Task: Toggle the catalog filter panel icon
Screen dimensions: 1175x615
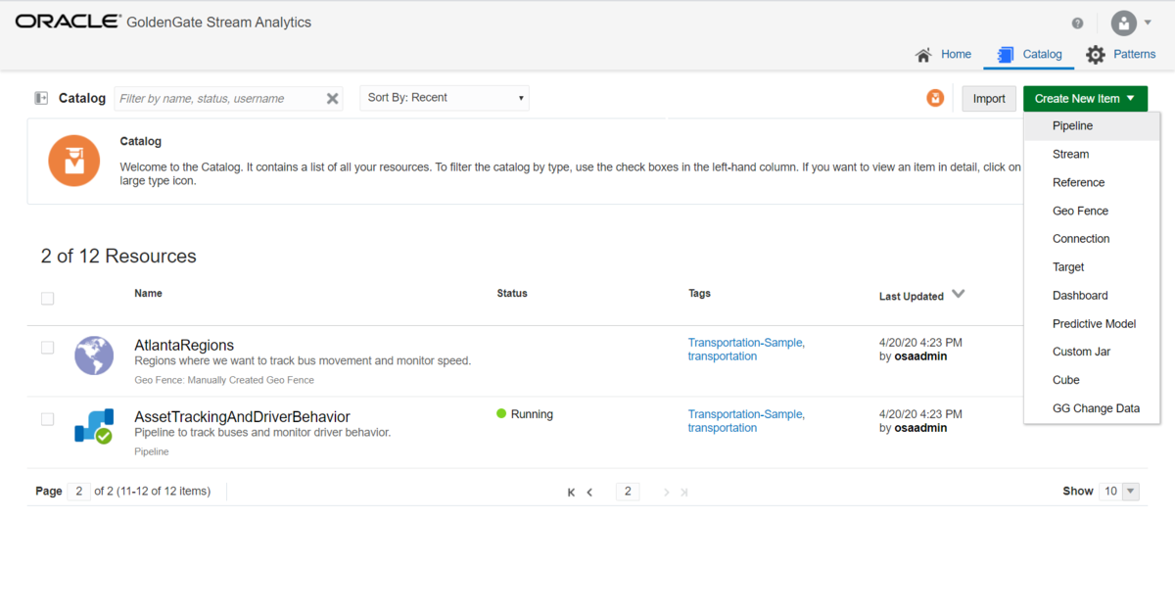Action: pyautogui.click(x=41, y=98)
